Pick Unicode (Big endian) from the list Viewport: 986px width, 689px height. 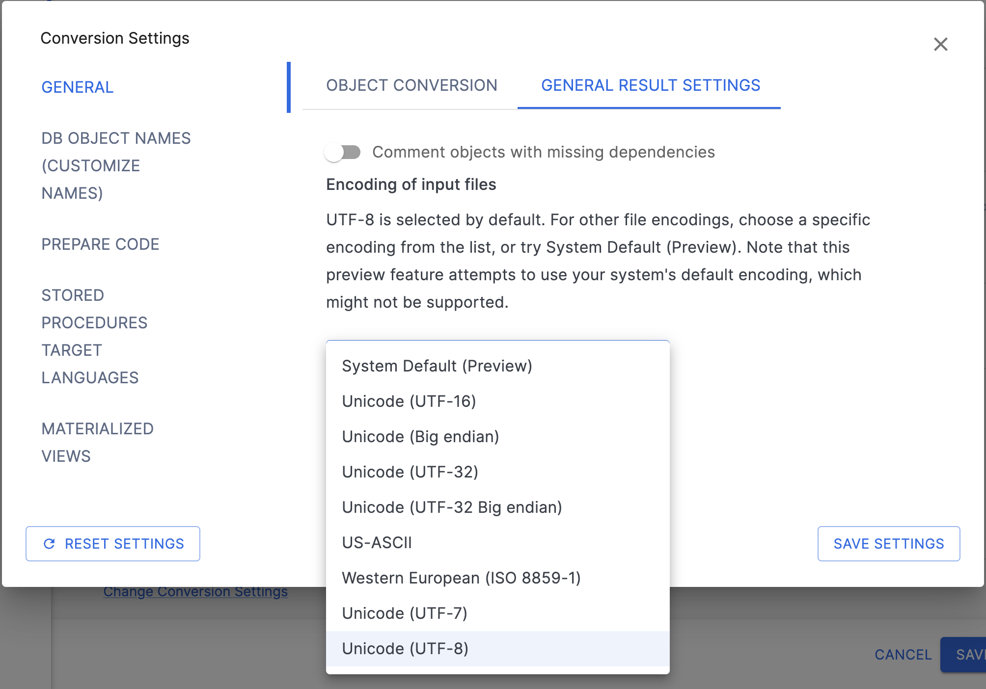click(421, 436)
